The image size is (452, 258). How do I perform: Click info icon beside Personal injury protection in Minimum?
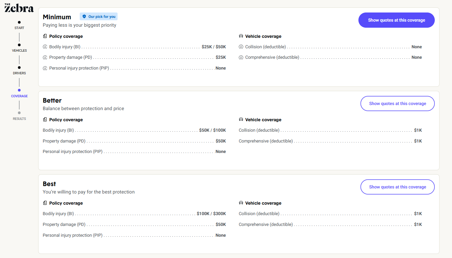[x=45, y=68]
